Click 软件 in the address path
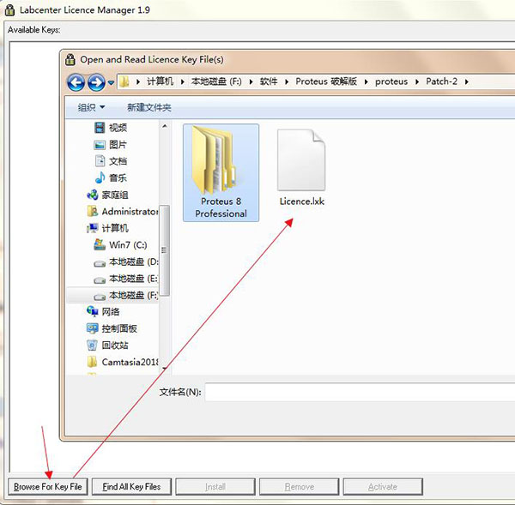515x505 pixels. pos(269,81)
